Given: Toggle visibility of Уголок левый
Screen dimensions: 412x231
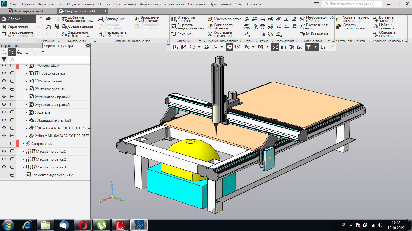Looking at the screenshot, I should coord(4,81).
